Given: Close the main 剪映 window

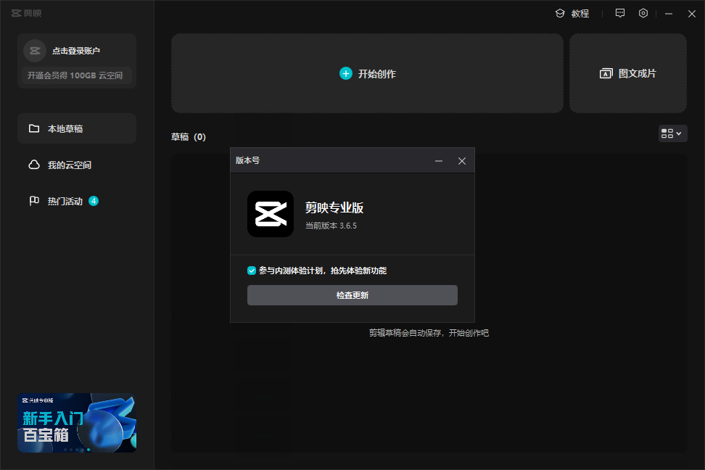Looking at the screenshot, I should coord(691,14).
